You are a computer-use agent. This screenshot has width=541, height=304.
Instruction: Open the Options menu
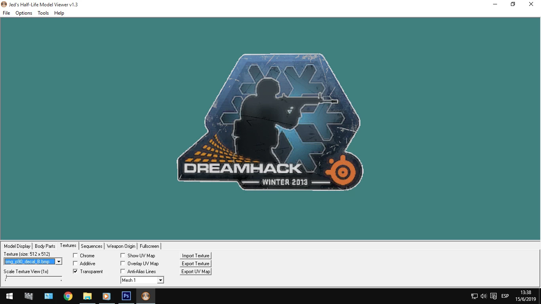24,13
